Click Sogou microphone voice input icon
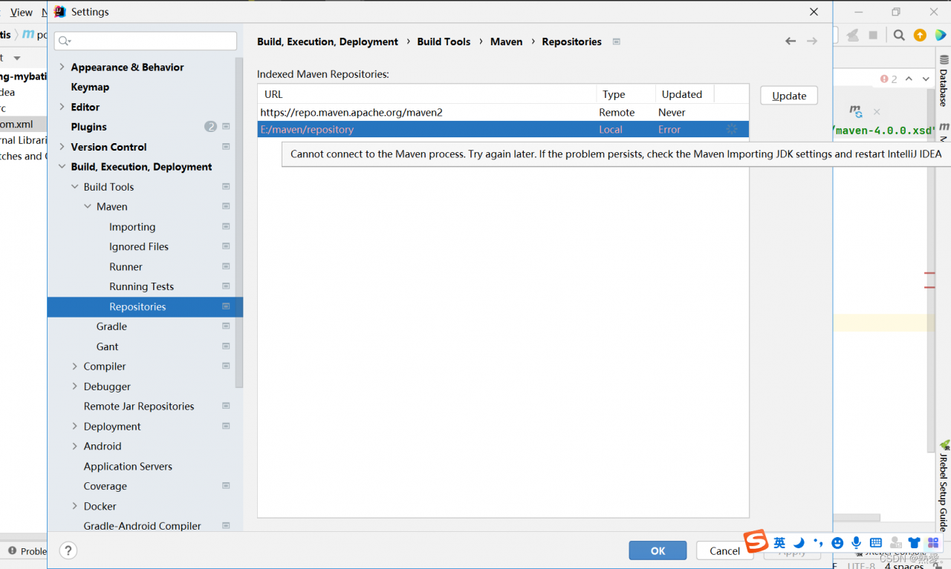The image size is (951, 569). (x=857, y=543)
